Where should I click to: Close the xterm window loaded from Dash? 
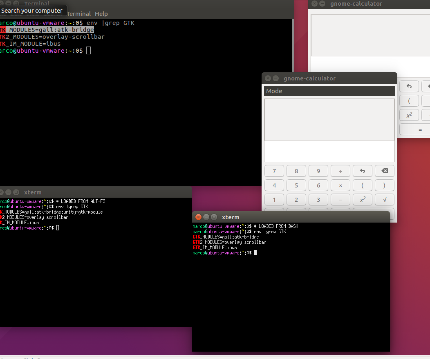tap(199, 217)
